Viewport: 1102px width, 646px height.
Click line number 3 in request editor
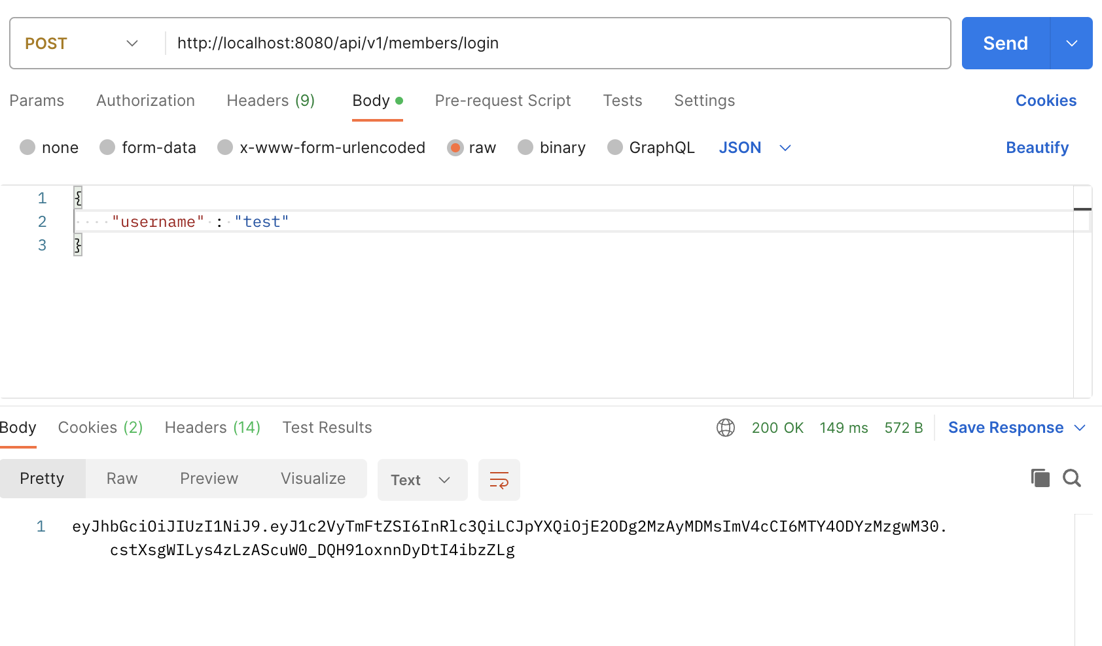point(42,245)
